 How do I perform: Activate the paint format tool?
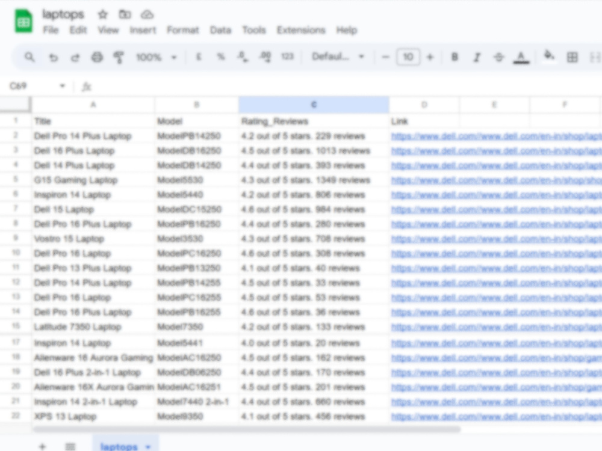click(119, 57)
